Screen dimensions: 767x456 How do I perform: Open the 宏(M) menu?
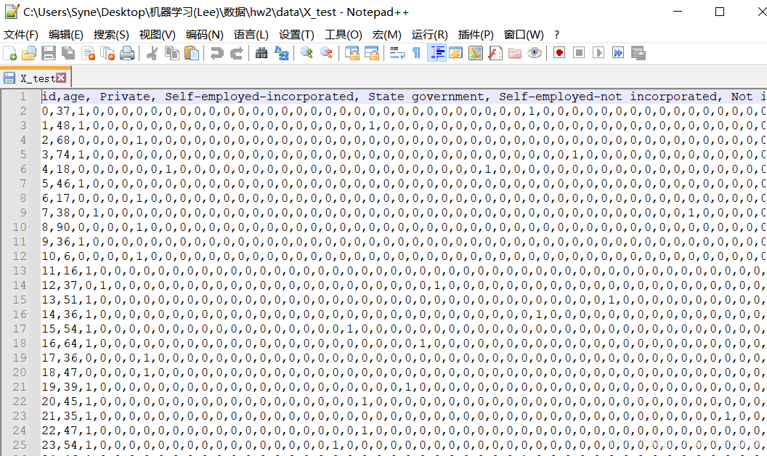[386, 35]
